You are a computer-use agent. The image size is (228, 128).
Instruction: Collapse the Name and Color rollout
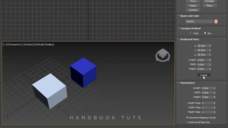[x=178, y=16]
